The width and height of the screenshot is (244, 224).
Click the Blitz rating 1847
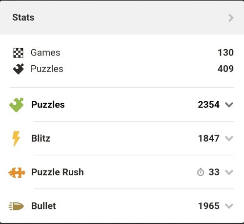tap(209, 138)
